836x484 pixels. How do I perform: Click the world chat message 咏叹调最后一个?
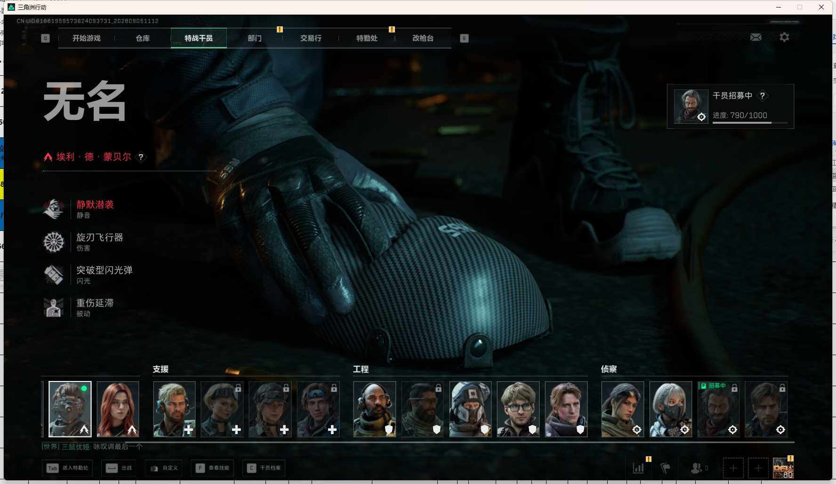[x=118, y=446]
